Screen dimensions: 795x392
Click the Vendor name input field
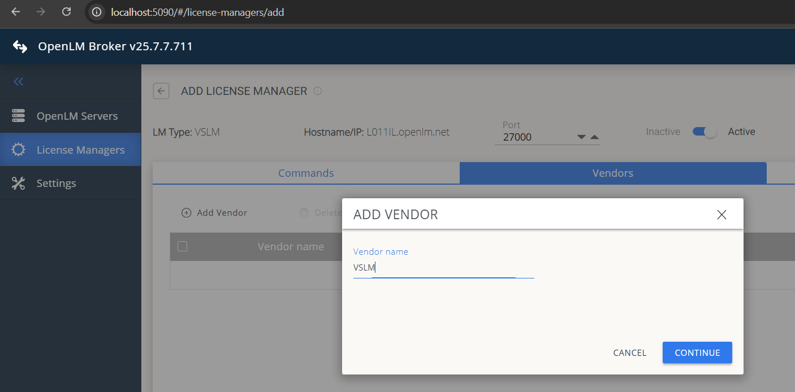pos(443,267)
